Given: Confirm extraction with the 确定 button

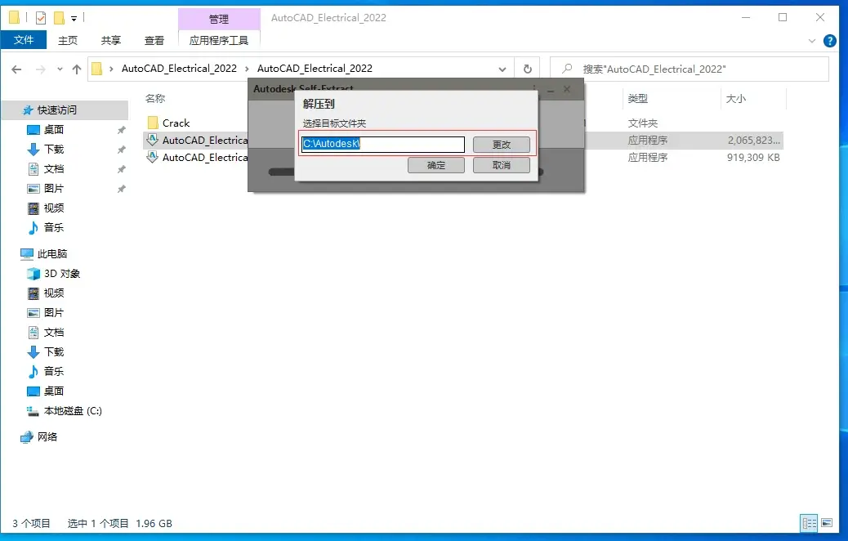Looking at the screenshot, I should tap(436, 165).
